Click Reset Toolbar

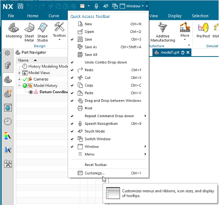coord(108,165)
